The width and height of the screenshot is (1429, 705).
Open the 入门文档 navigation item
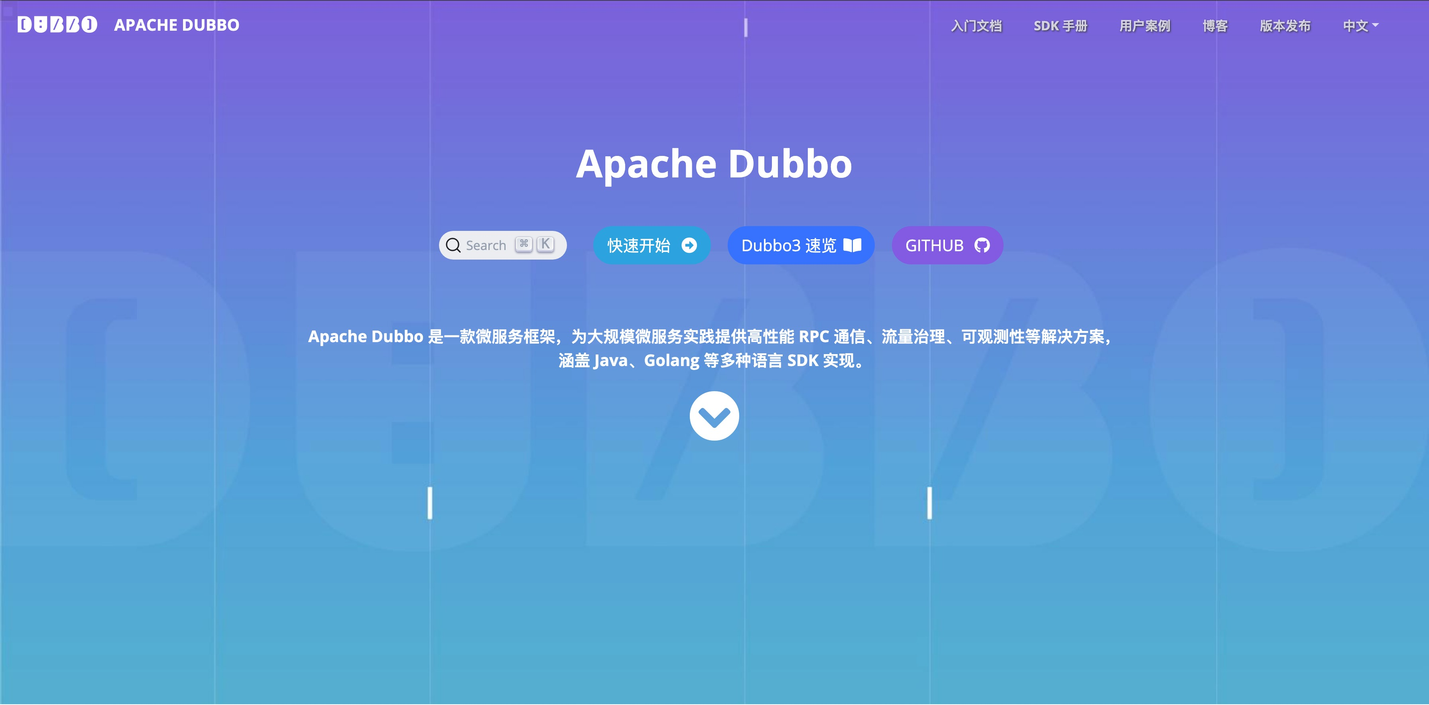(x=976, y=26)
